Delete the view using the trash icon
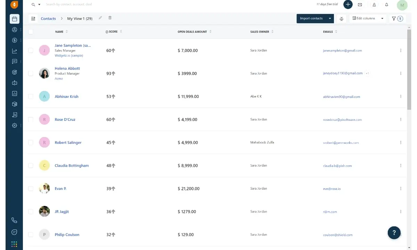The height and width of the screenshot is (250, 417). pyautogui.click(x=110, y=18)
